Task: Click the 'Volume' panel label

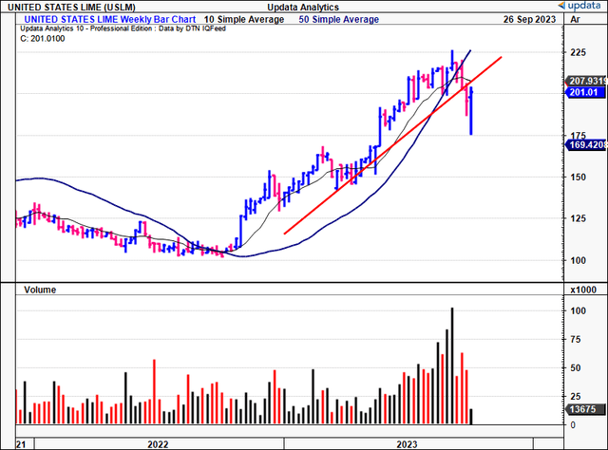Action: [40, 290]
